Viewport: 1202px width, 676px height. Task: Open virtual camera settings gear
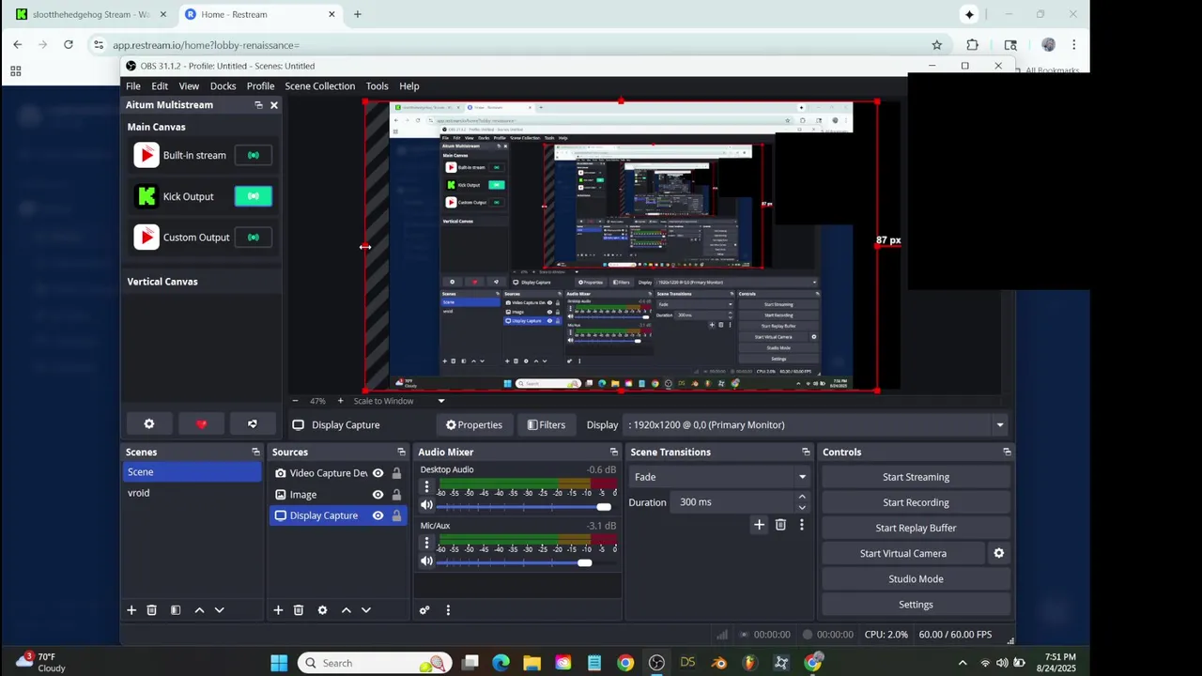[999, 553]
